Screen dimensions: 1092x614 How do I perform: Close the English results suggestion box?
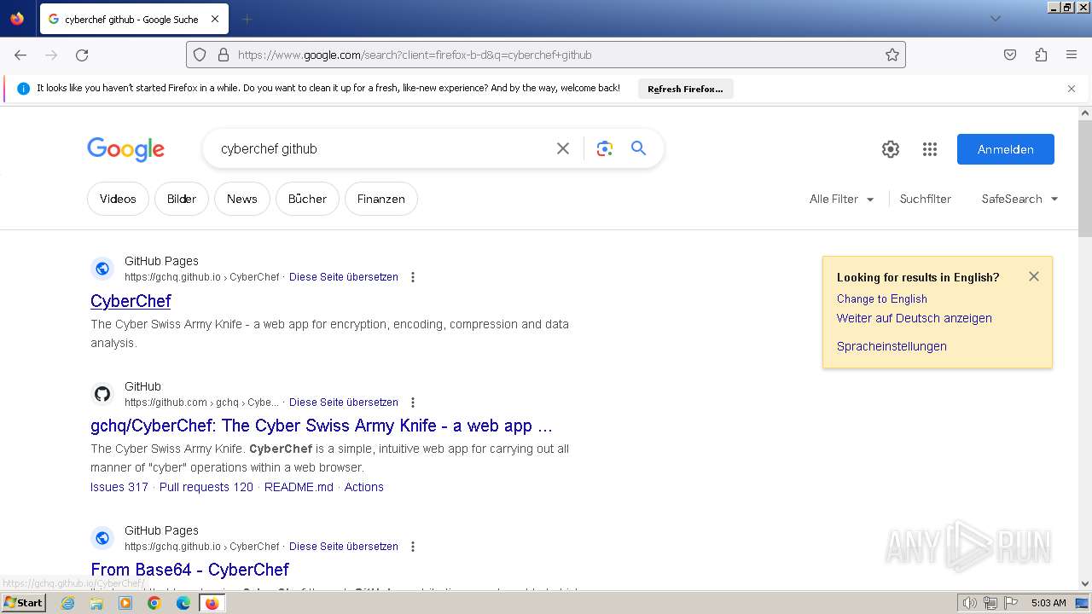click(1034, 276)
